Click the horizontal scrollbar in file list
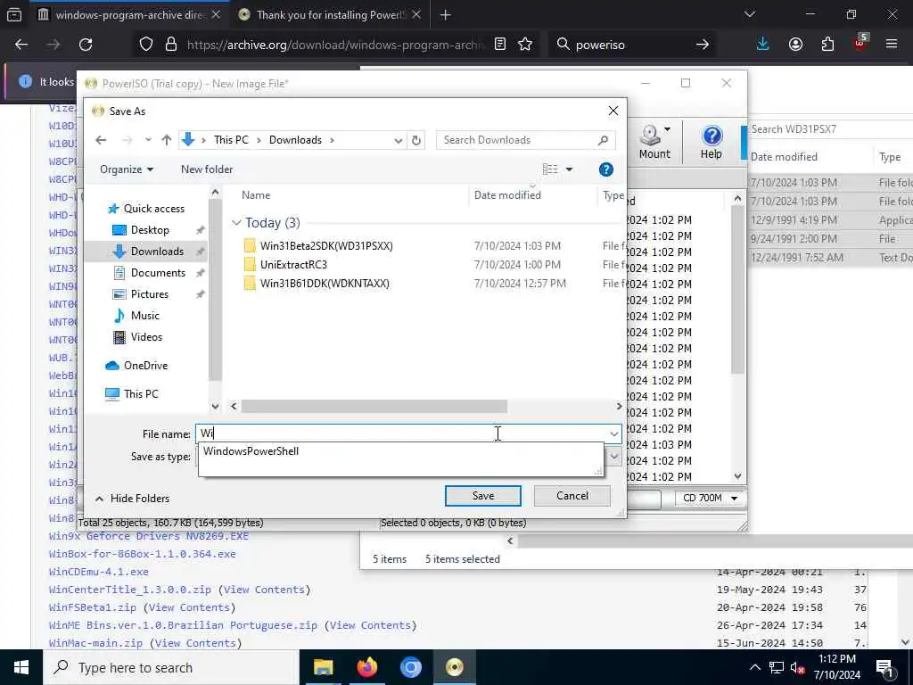 tap(374, 406)
